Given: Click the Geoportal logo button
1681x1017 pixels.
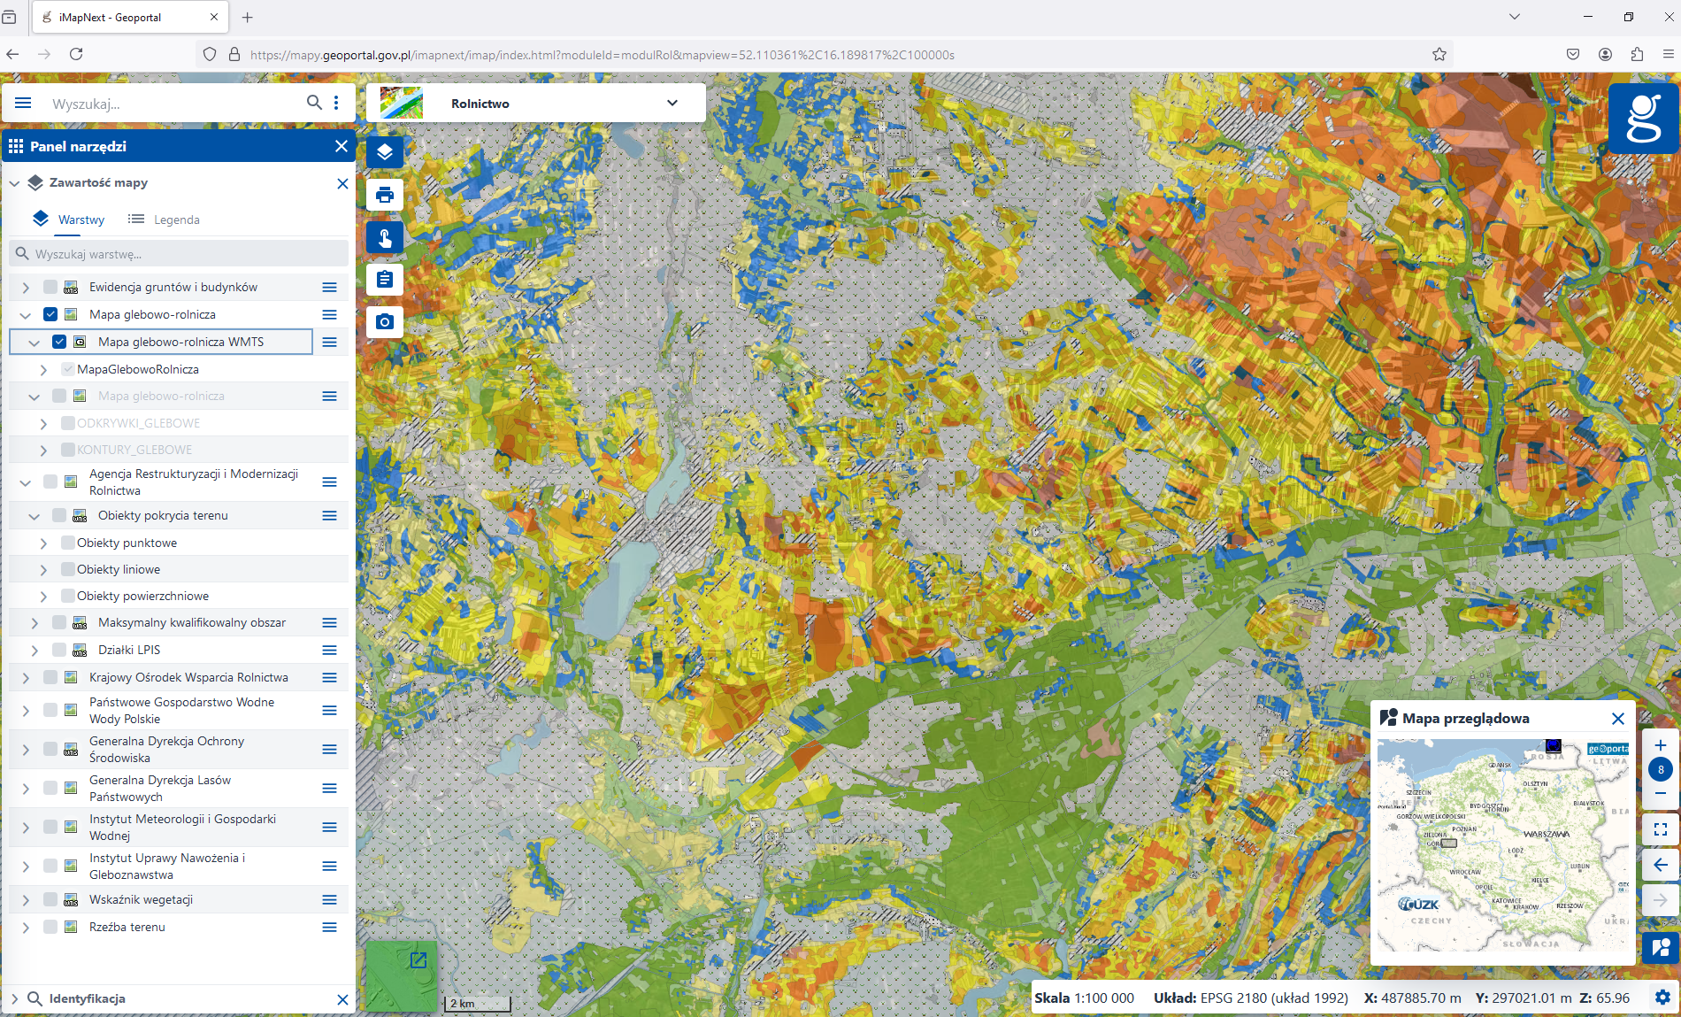Looking at the screenshot, I should (x=1643, y=119).
